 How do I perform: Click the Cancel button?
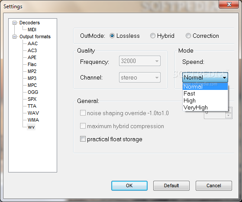click(x=214, y=185)
